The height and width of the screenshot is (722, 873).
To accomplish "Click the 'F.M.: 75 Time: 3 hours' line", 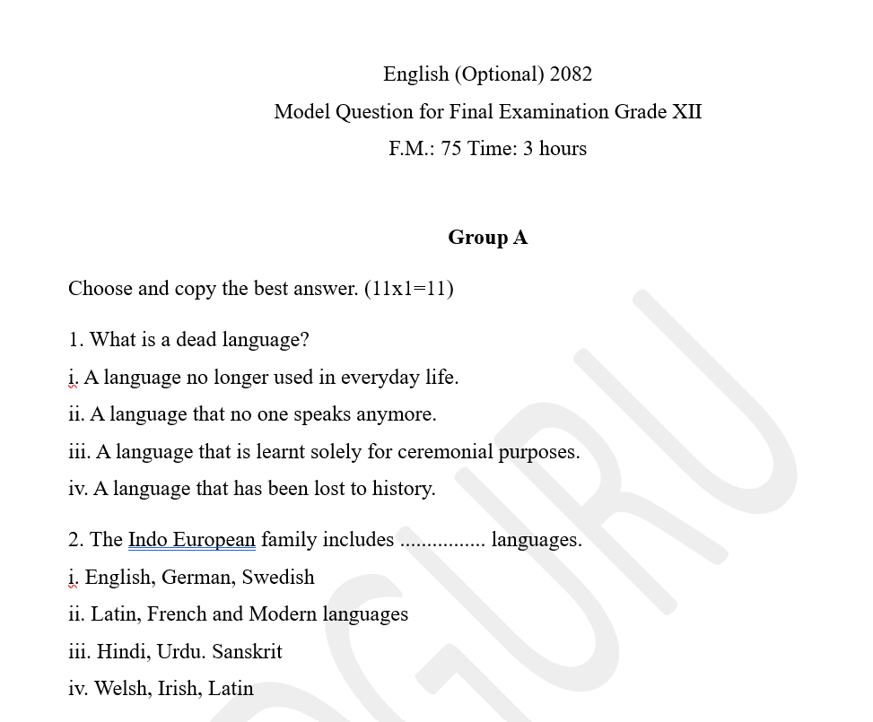I will pyautogui.click(x=487, y=149).
